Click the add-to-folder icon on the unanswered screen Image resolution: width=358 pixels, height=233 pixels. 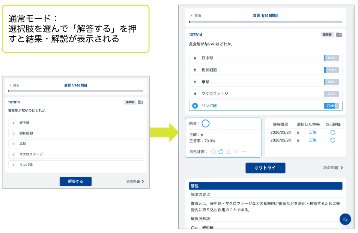coord(140,102)
